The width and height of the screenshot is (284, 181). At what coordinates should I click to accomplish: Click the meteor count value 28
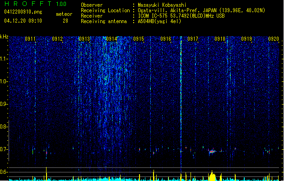click(65, 21)
